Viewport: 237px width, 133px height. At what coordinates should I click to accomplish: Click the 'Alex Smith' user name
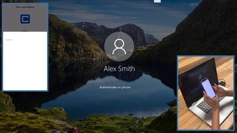pos(119,69)
